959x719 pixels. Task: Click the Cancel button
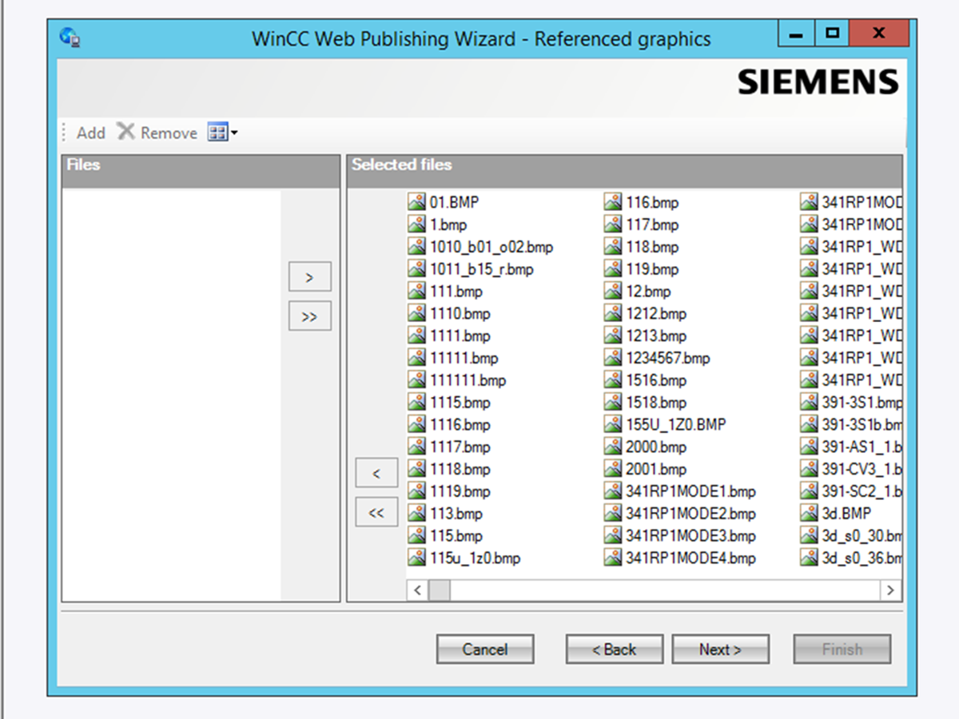pyautogui.click(x=485, y=649)
